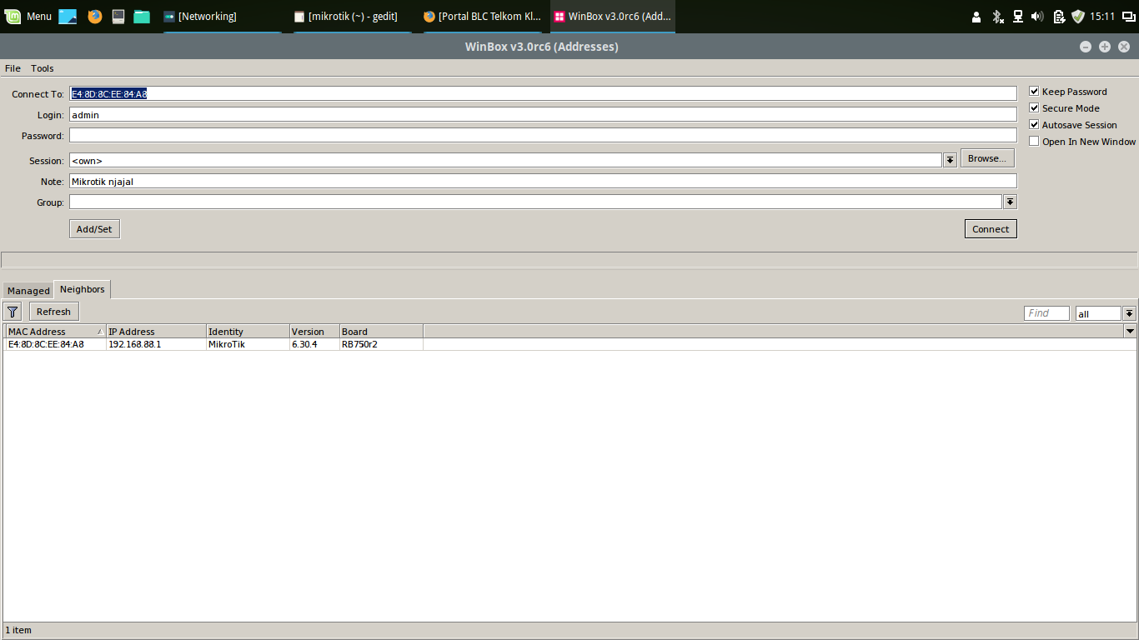The height and width of the screenshot is (640, 1139).
Task: Click the Add/Set button
Action: tap(94, 229)
